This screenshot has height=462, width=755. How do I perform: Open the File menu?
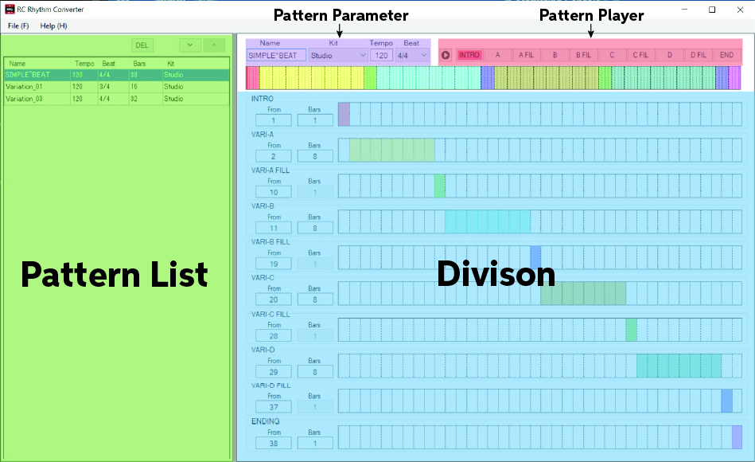(x=18, y=26)
